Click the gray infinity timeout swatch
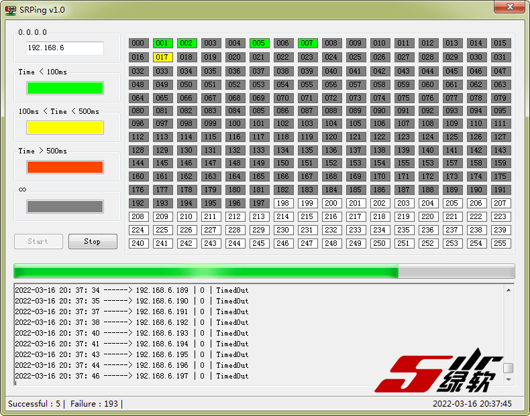The height and width of the screenshot is (416, 530). click(x=65, y=206)
